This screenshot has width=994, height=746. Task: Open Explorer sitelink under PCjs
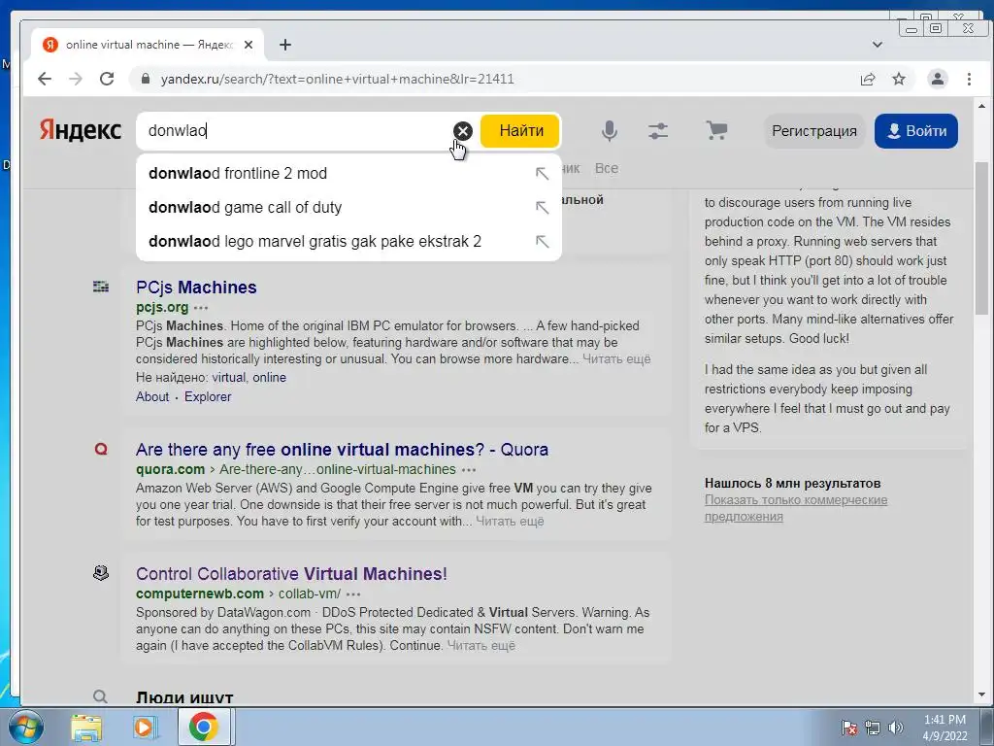(208, 397)
